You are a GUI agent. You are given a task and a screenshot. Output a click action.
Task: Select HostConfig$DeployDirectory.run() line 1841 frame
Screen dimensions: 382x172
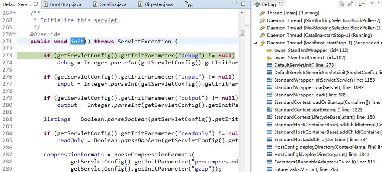click(x=322, y=154)
